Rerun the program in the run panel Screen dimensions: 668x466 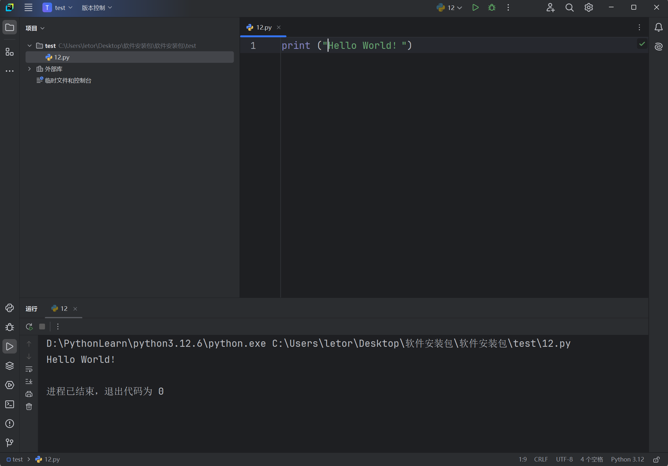click(x=29, y=327)
